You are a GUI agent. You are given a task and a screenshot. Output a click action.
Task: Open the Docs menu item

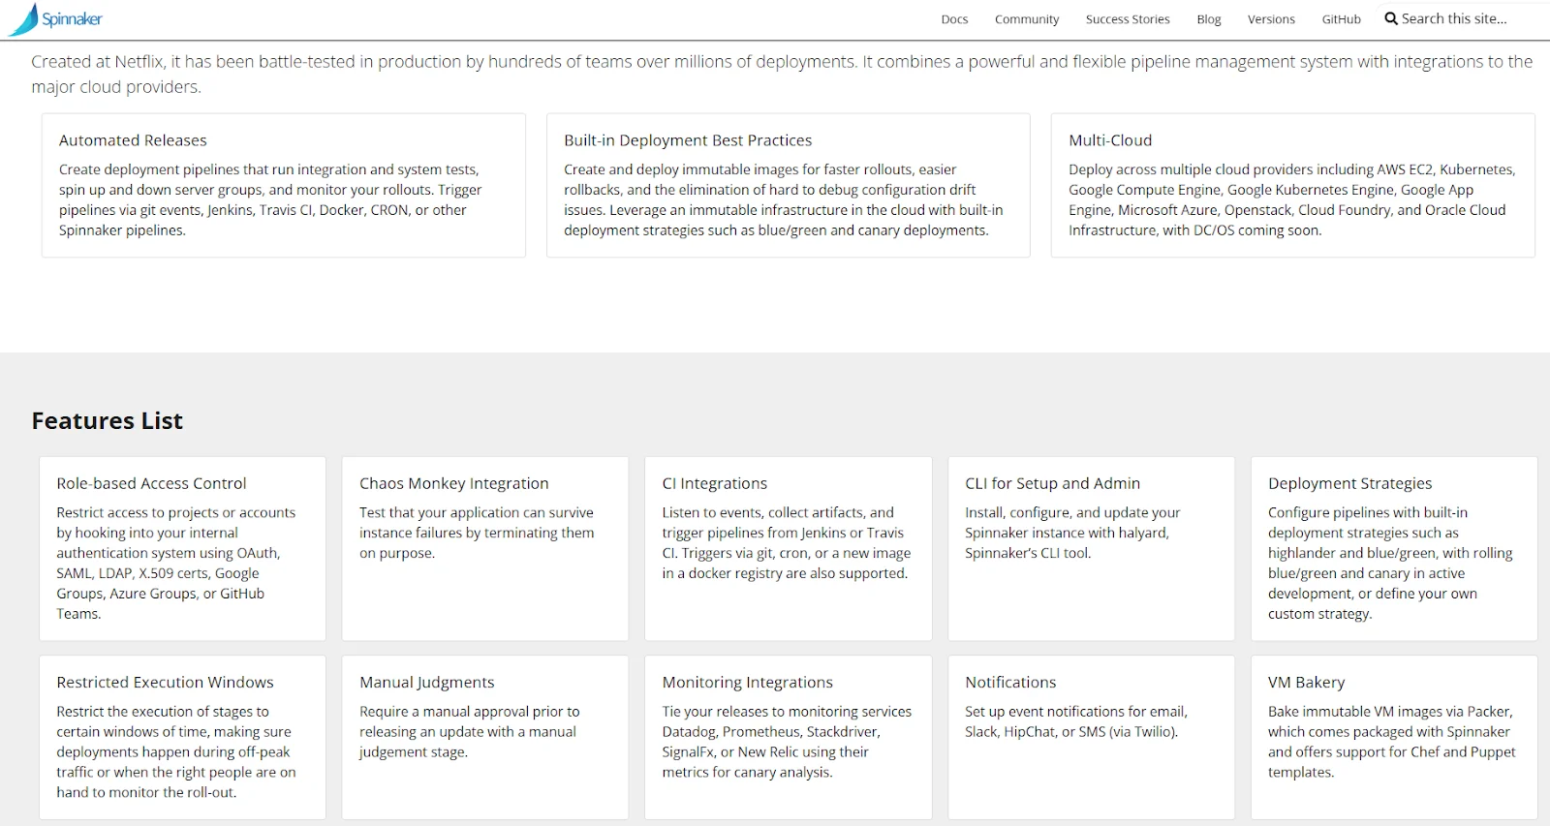[x=954, y=19]
